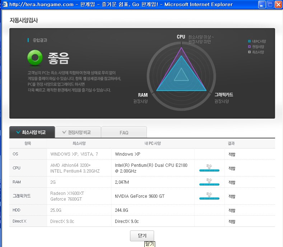Click the green 좋음 result icon
Viewport: 283px width, 247px height.
coord(36,58)
